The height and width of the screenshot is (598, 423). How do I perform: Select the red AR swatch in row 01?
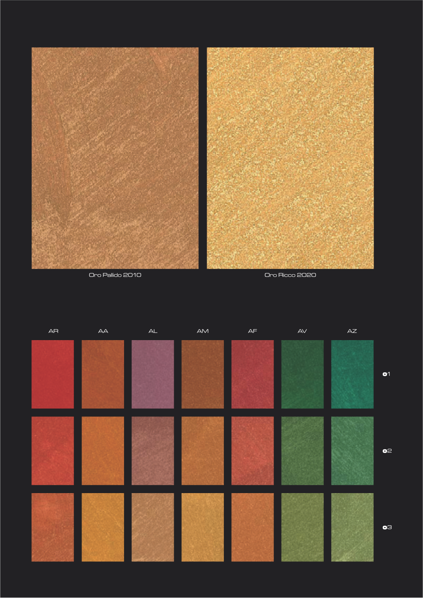tap(52, 374)
